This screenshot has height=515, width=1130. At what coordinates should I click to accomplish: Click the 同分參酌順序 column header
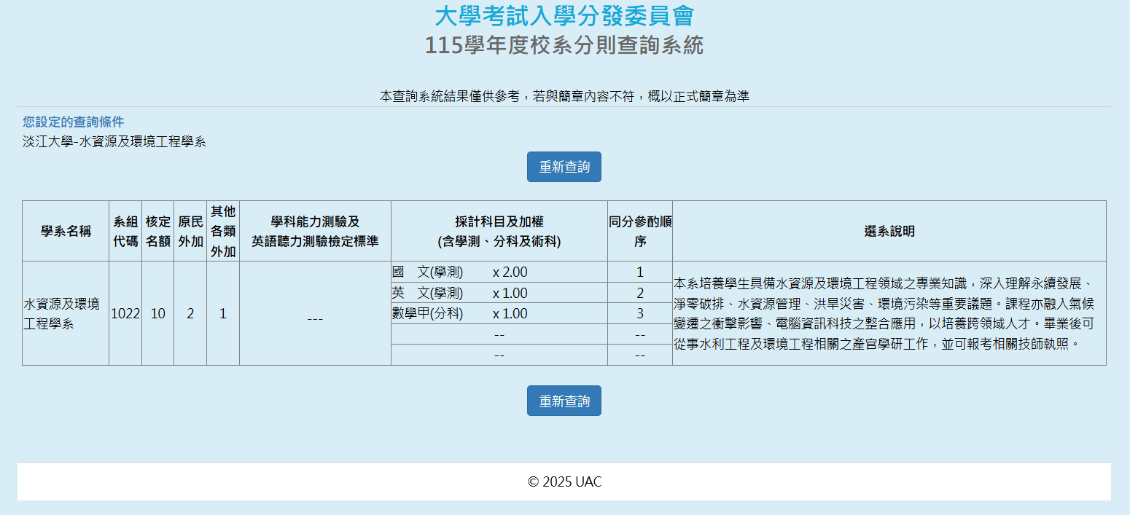tap(640, 232)
